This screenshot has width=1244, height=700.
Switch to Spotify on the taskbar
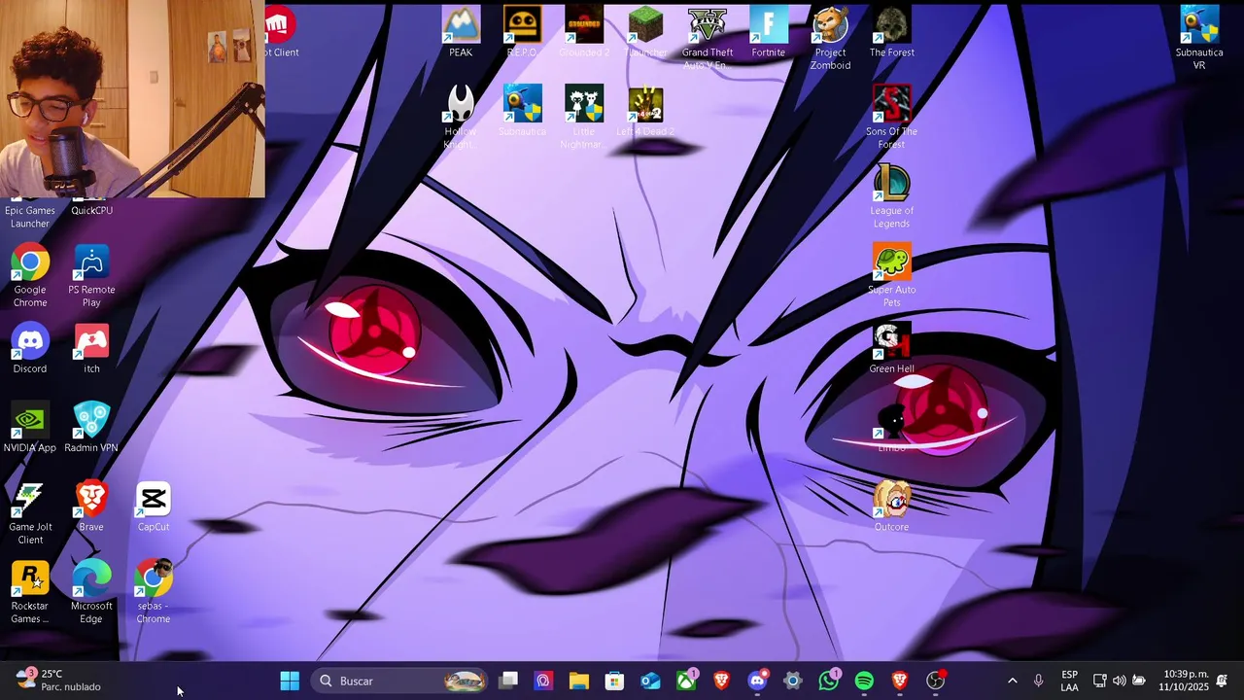click(x=864, y=681)
